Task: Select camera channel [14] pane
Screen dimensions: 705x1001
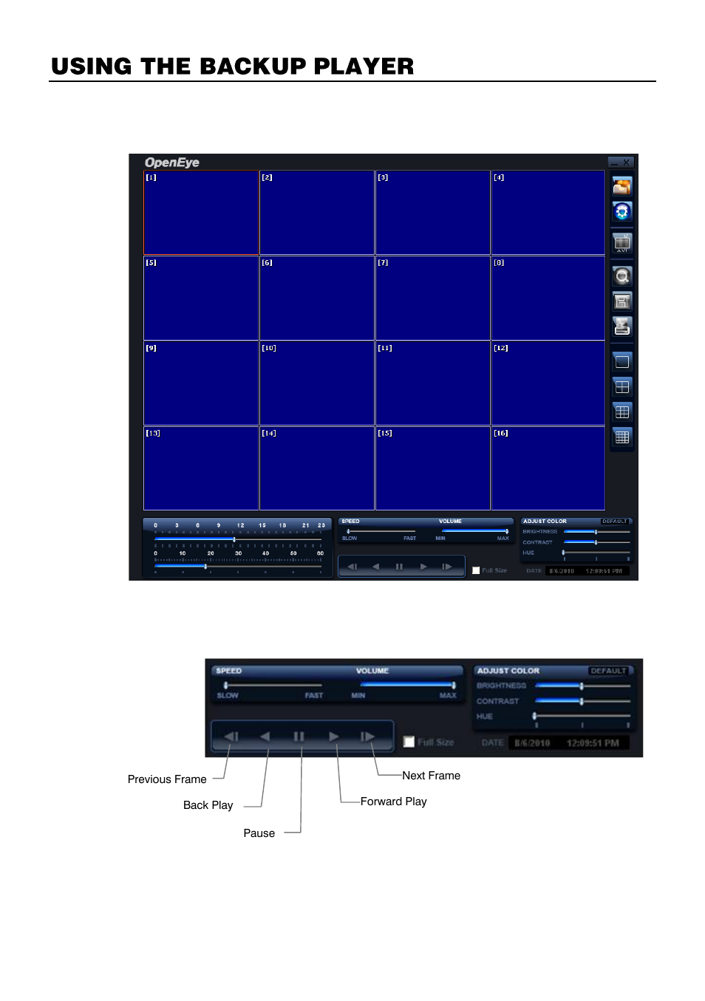Action: 317,468
